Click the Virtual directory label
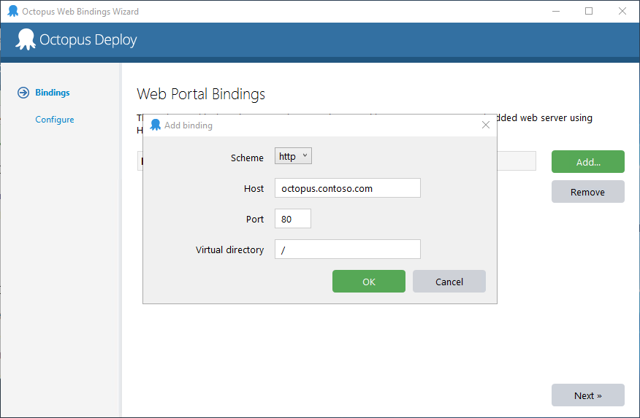The height and width of the screenshot is (418, 640). pos(229,249)
